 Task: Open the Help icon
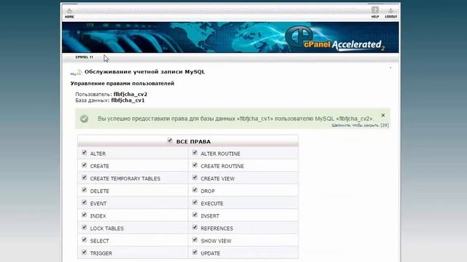click(x=375, y=12)
